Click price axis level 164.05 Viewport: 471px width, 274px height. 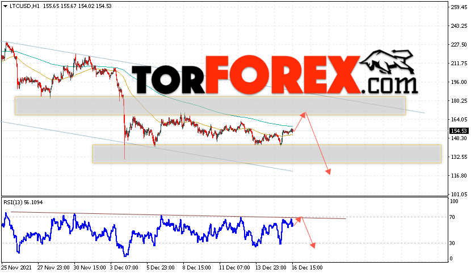click(459, 119)
